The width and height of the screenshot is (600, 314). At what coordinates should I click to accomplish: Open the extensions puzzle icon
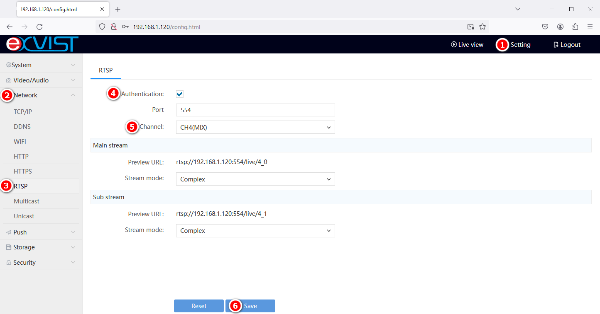575,27
